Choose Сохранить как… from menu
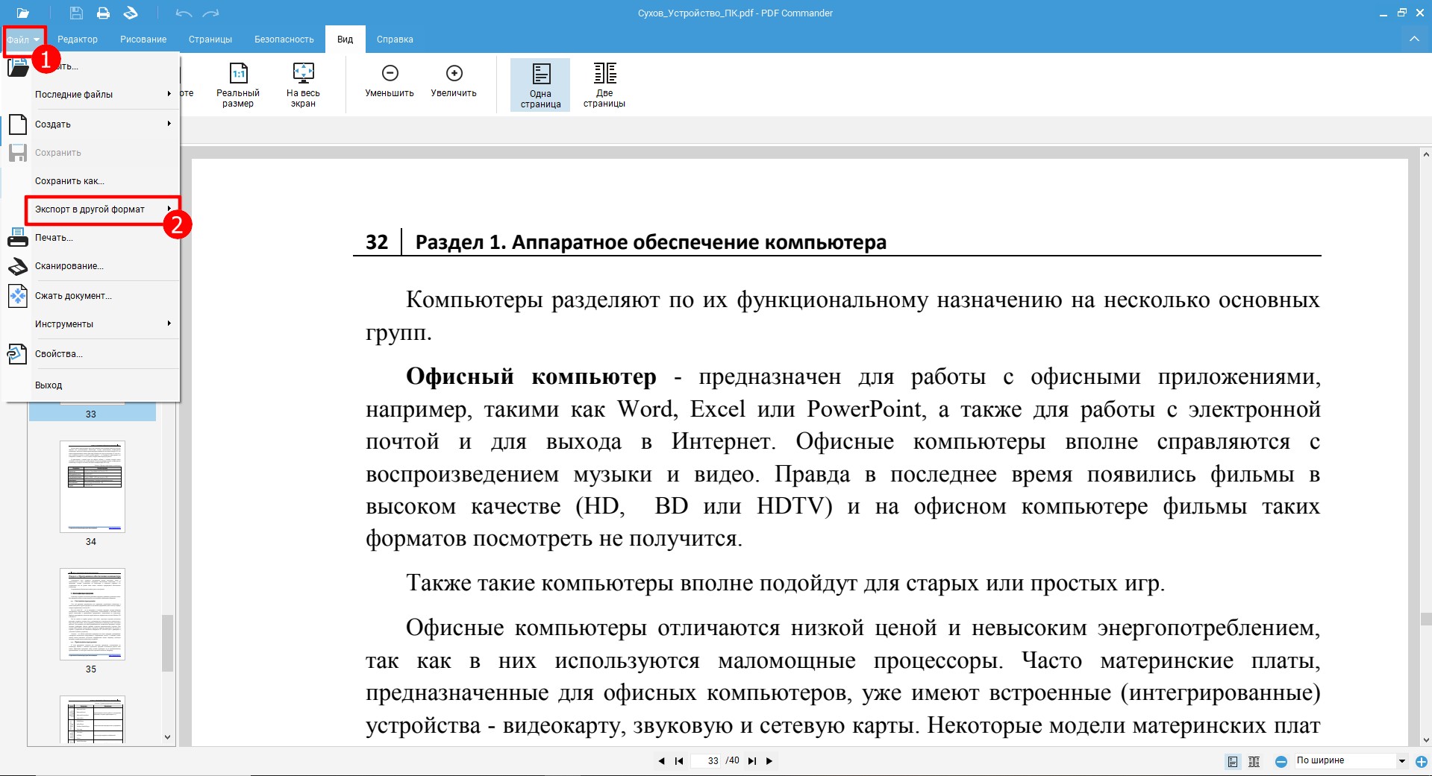Viewport: 1432px width, 776px height. (92, 181)
